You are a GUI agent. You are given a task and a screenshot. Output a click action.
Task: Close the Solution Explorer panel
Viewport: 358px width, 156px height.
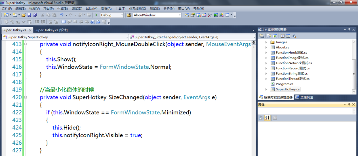point(353,30)
